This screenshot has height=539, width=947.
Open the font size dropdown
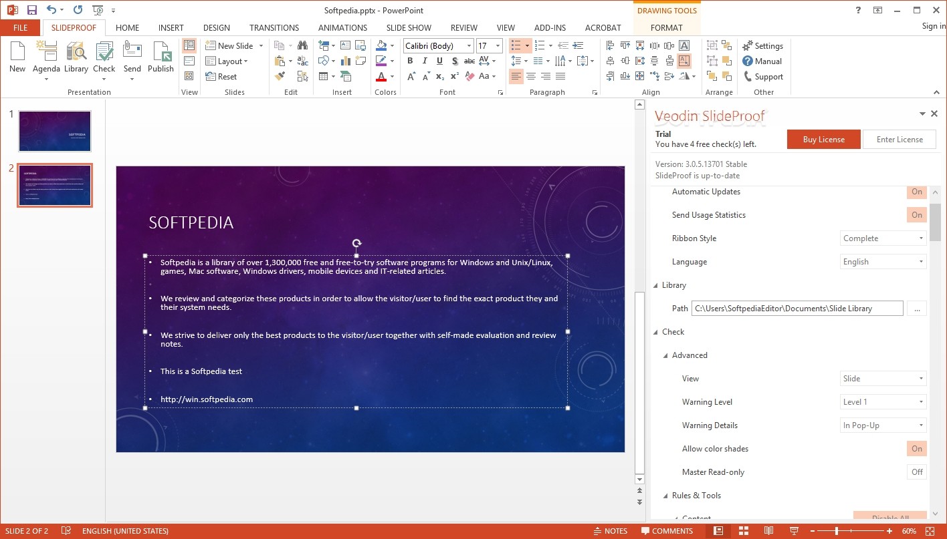498,45
